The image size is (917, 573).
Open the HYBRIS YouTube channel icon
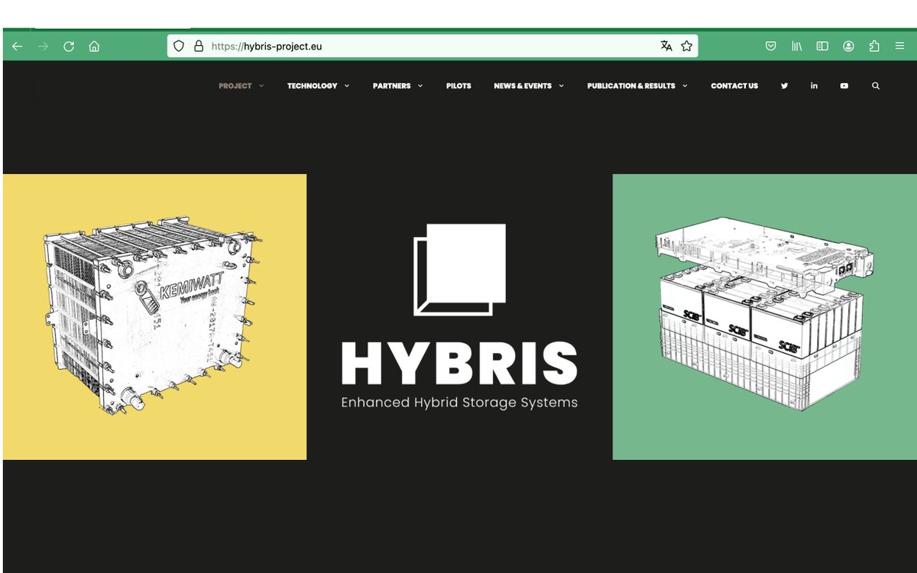point(844,86)
